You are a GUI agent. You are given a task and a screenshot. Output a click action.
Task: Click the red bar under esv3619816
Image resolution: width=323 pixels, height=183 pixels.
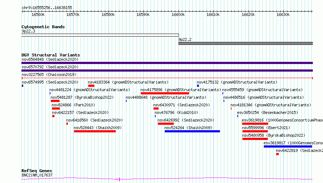tap(255, 124)
